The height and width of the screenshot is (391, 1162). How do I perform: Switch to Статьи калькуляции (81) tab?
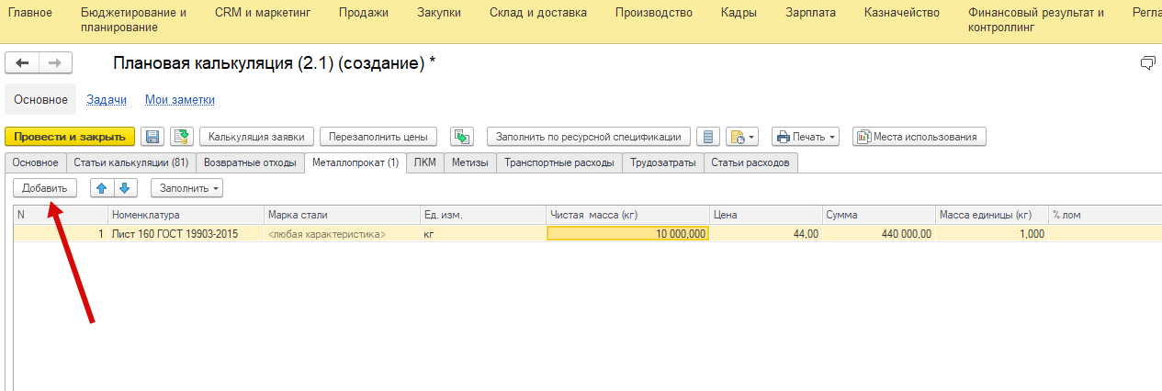click(130, 163)
